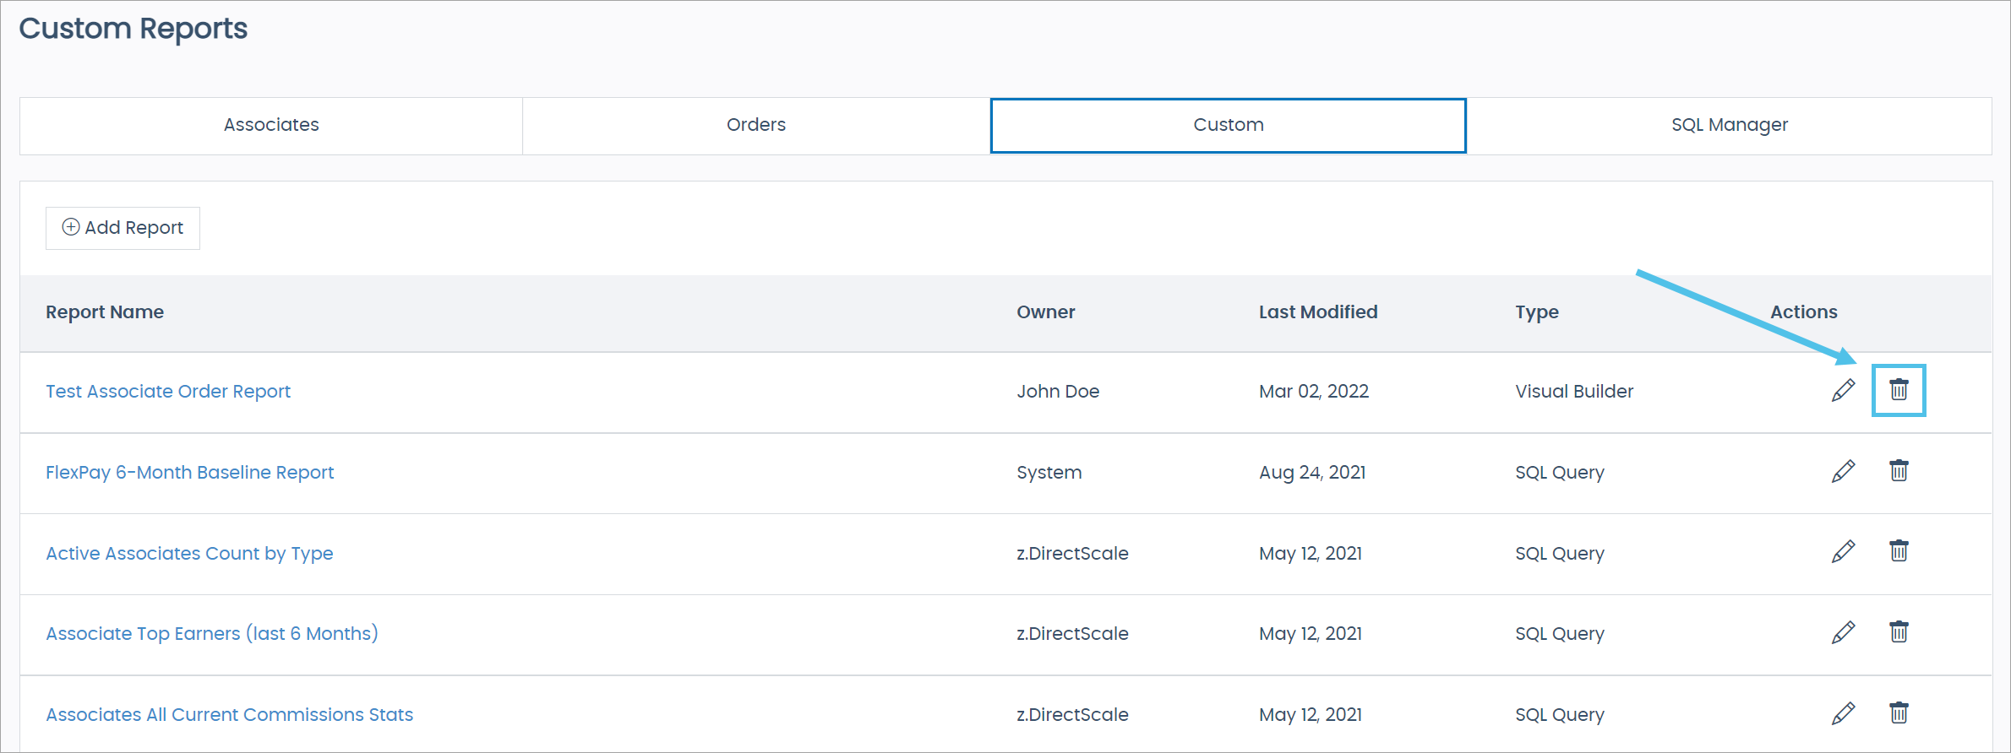
Task: Edit the Active Associates Count by Type report
Action: pos(1843,552)
